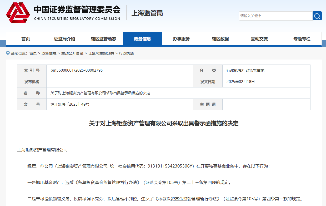Click 行政执法 breadcrumb link
The height and width of the screenshot is (206, 326).
126,53
